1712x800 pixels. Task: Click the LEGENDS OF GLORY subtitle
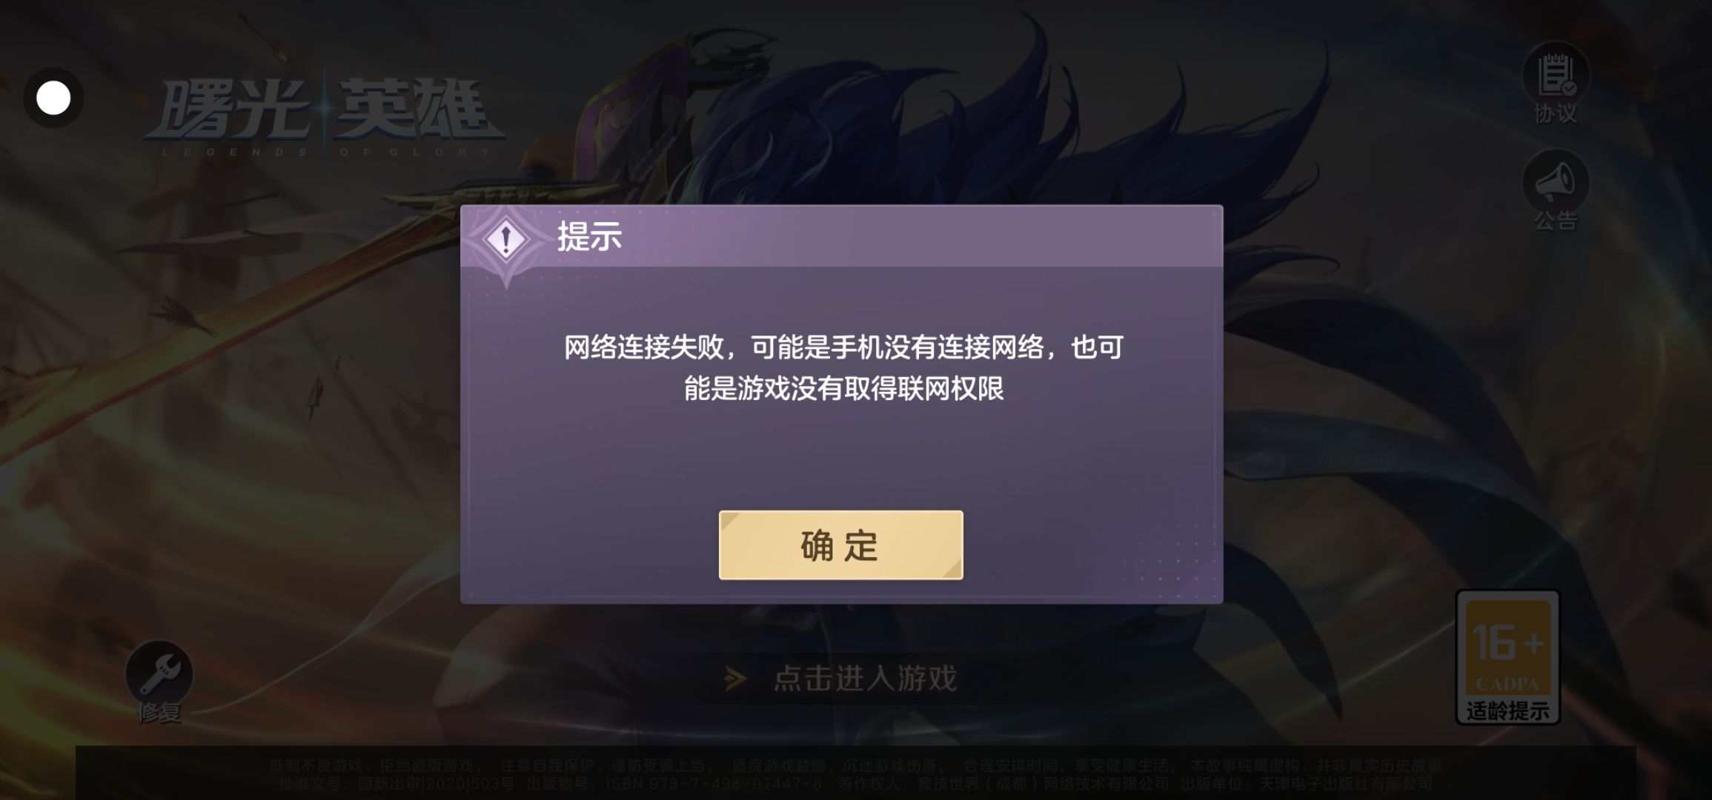326,152
